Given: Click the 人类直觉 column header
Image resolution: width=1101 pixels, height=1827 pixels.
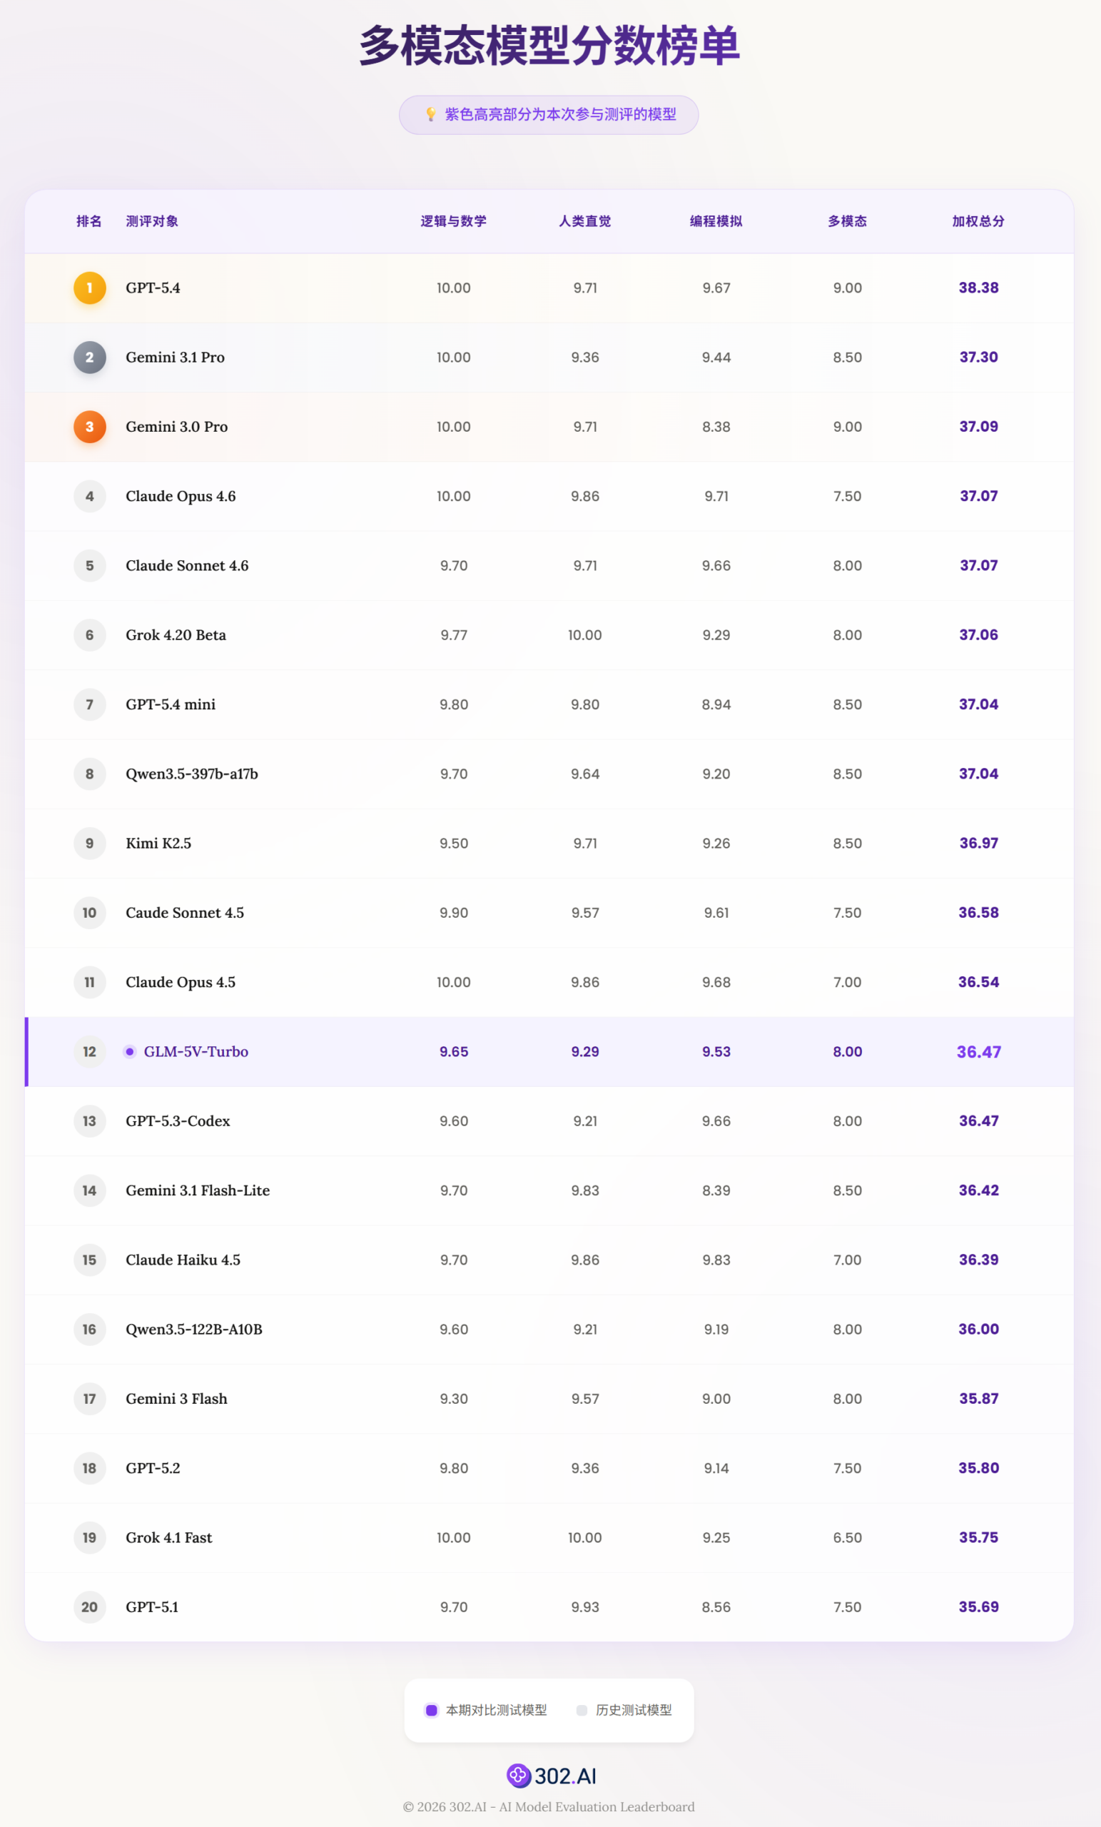Looking at the screenshot, I should point(584,221).
